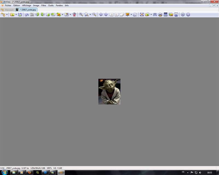Toggle full screen view
Screen dimensions: 219x175
tap(142, 14)
